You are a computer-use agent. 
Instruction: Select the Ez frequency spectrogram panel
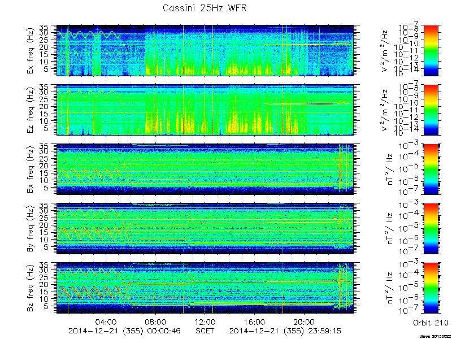click(x=205, y=110)
